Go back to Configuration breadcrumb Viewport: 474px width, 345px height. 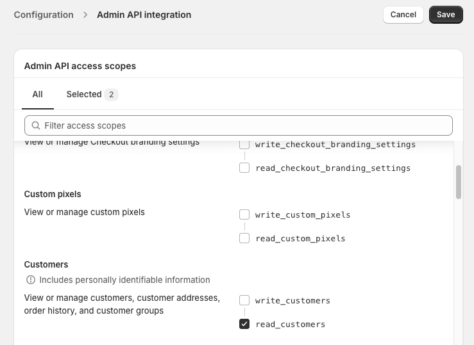(x=44, y=15)
